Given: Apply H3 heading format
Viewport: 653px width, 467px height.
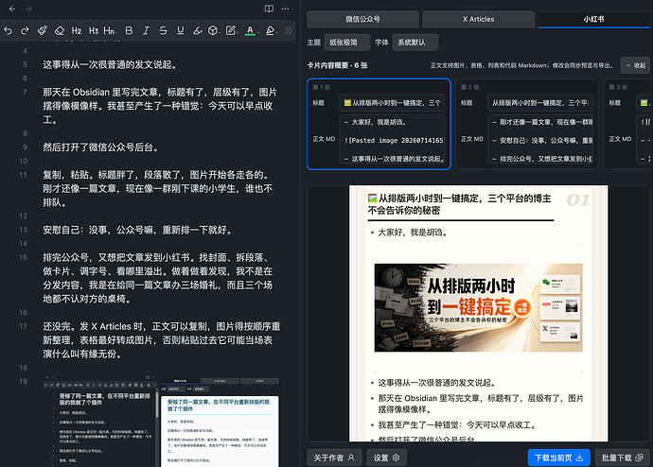Looking at the screenshot, I should tap(94, 30).
